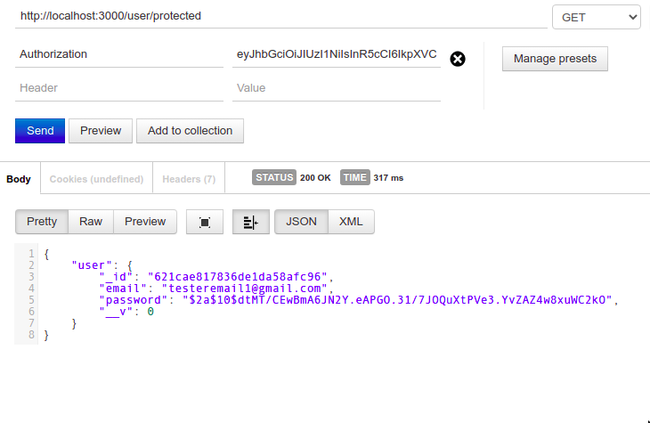Switch to the Body tab
Viewport: 650px width, 423px height.
pyautogui.click(x=19, y=179)
